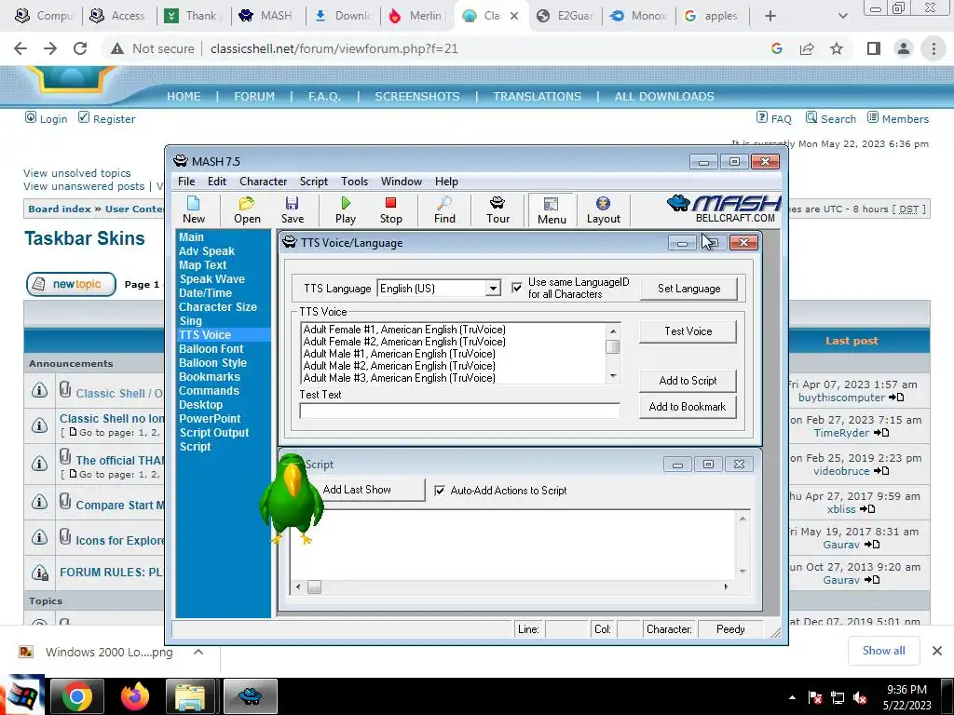The width and height of the screenshot is (954, 715).
Task: Click the voice list scroll-down arrow
Action: point(613,376)
